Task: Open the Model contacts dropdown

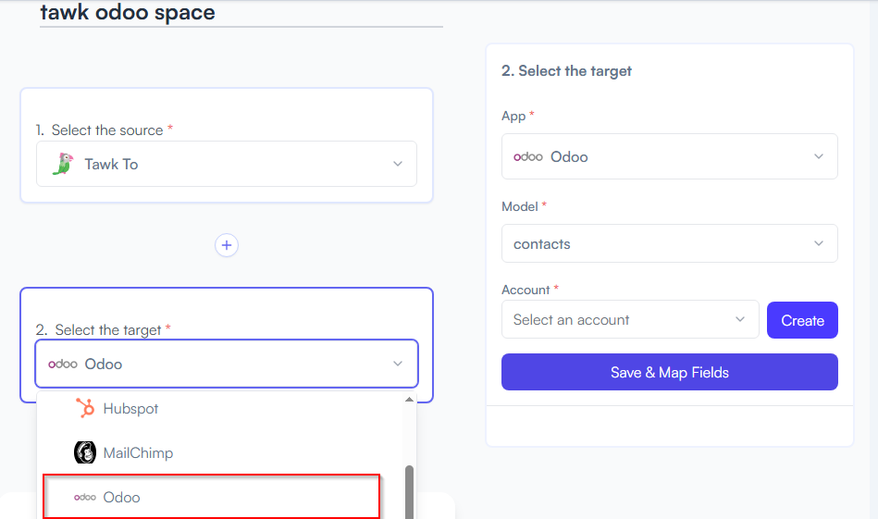Action: coord(670,243)
